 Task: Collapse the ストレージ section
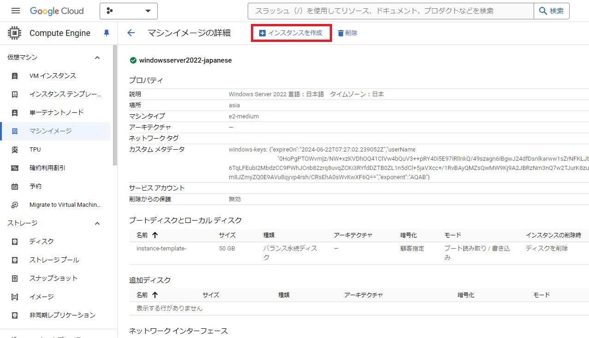click(97, 223)
